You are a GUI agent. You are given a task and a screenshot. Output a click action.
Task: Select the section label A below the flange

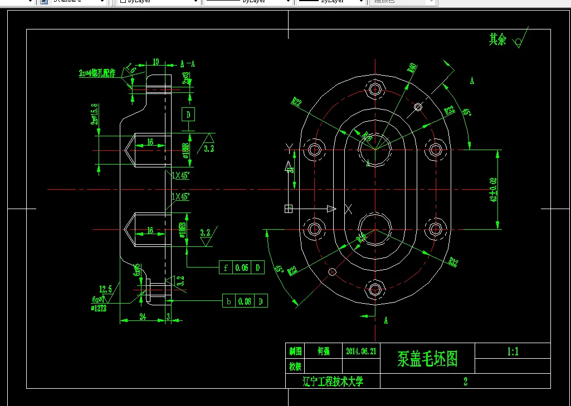click(x=386, y=320)
